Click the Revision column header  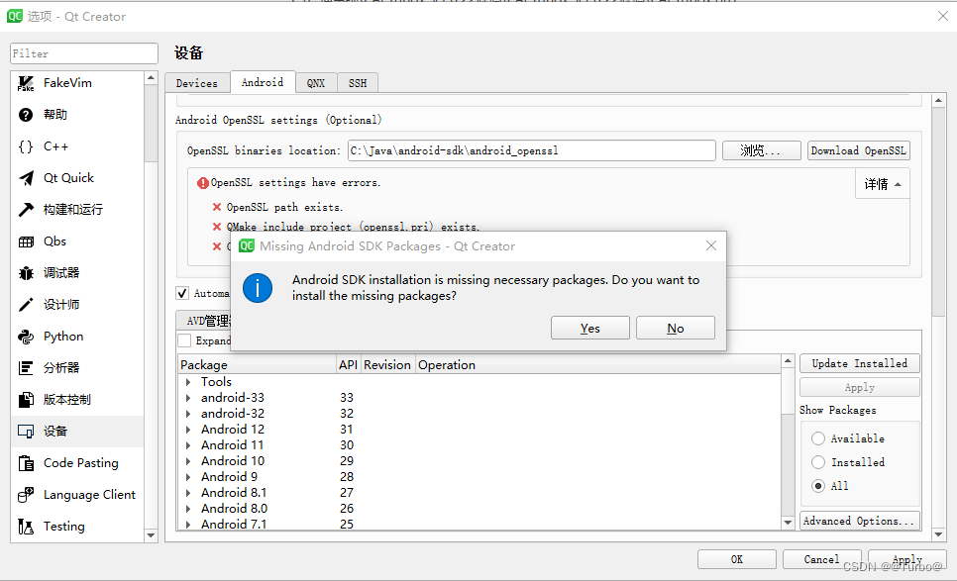point(387,364)
